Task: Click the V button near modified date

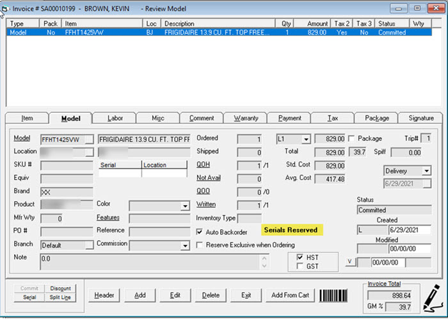Action: (x=350, y=261)
